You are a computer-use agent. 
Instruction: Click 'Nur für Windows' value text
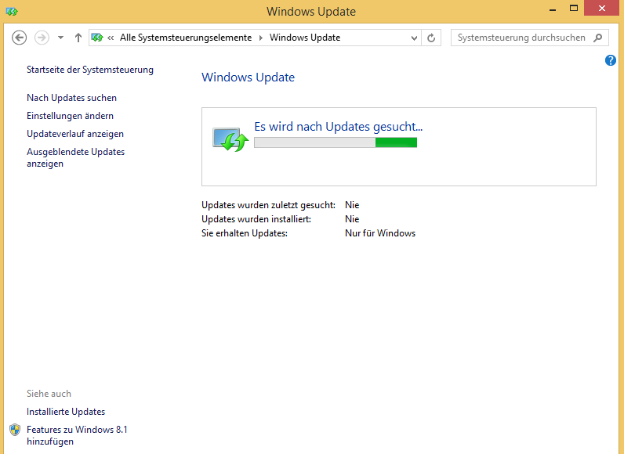click(x=380, y=233)
